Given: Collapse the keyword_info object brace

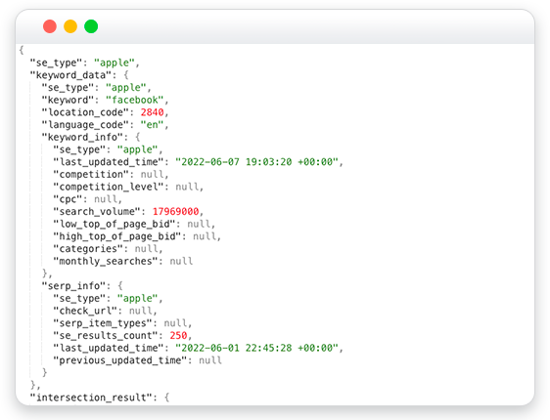Looking at the screenshot, I should (137, 137).
